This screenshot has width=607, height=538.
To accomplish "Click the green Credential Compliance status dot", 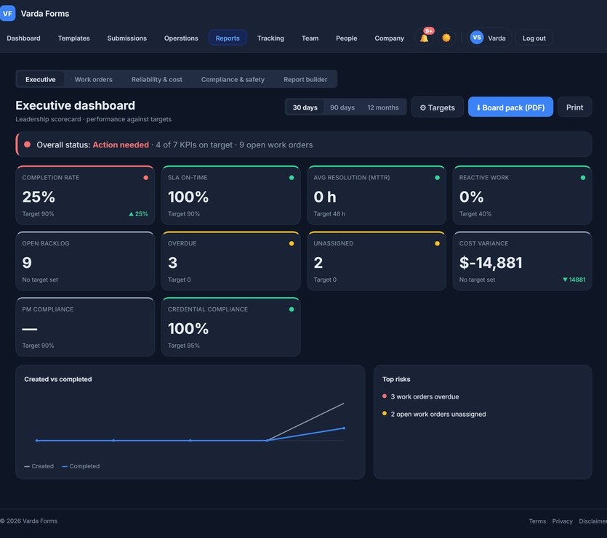I will [292, 309].
